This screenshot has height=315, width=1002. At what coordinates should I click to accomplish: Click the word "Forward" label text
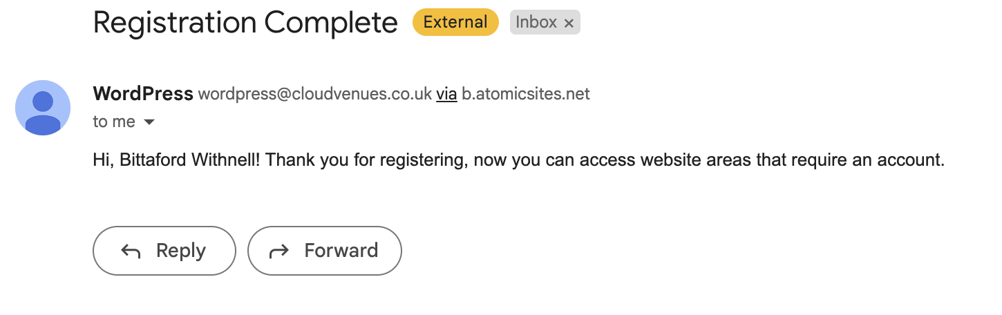pos(341,250)
